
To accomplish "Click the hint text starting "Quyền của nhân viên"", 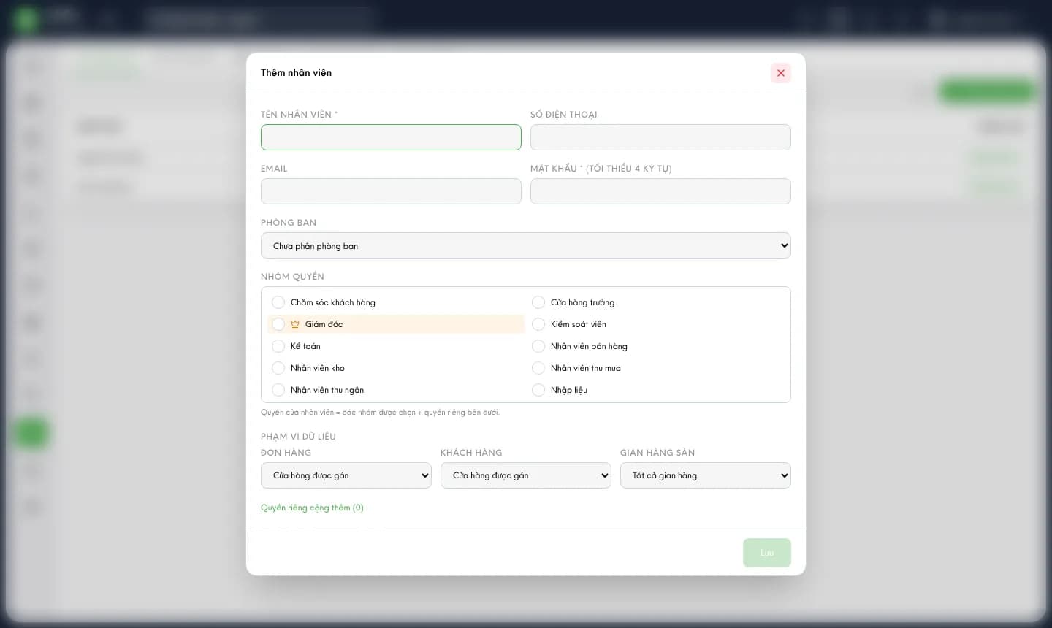I will coord(380,413).
